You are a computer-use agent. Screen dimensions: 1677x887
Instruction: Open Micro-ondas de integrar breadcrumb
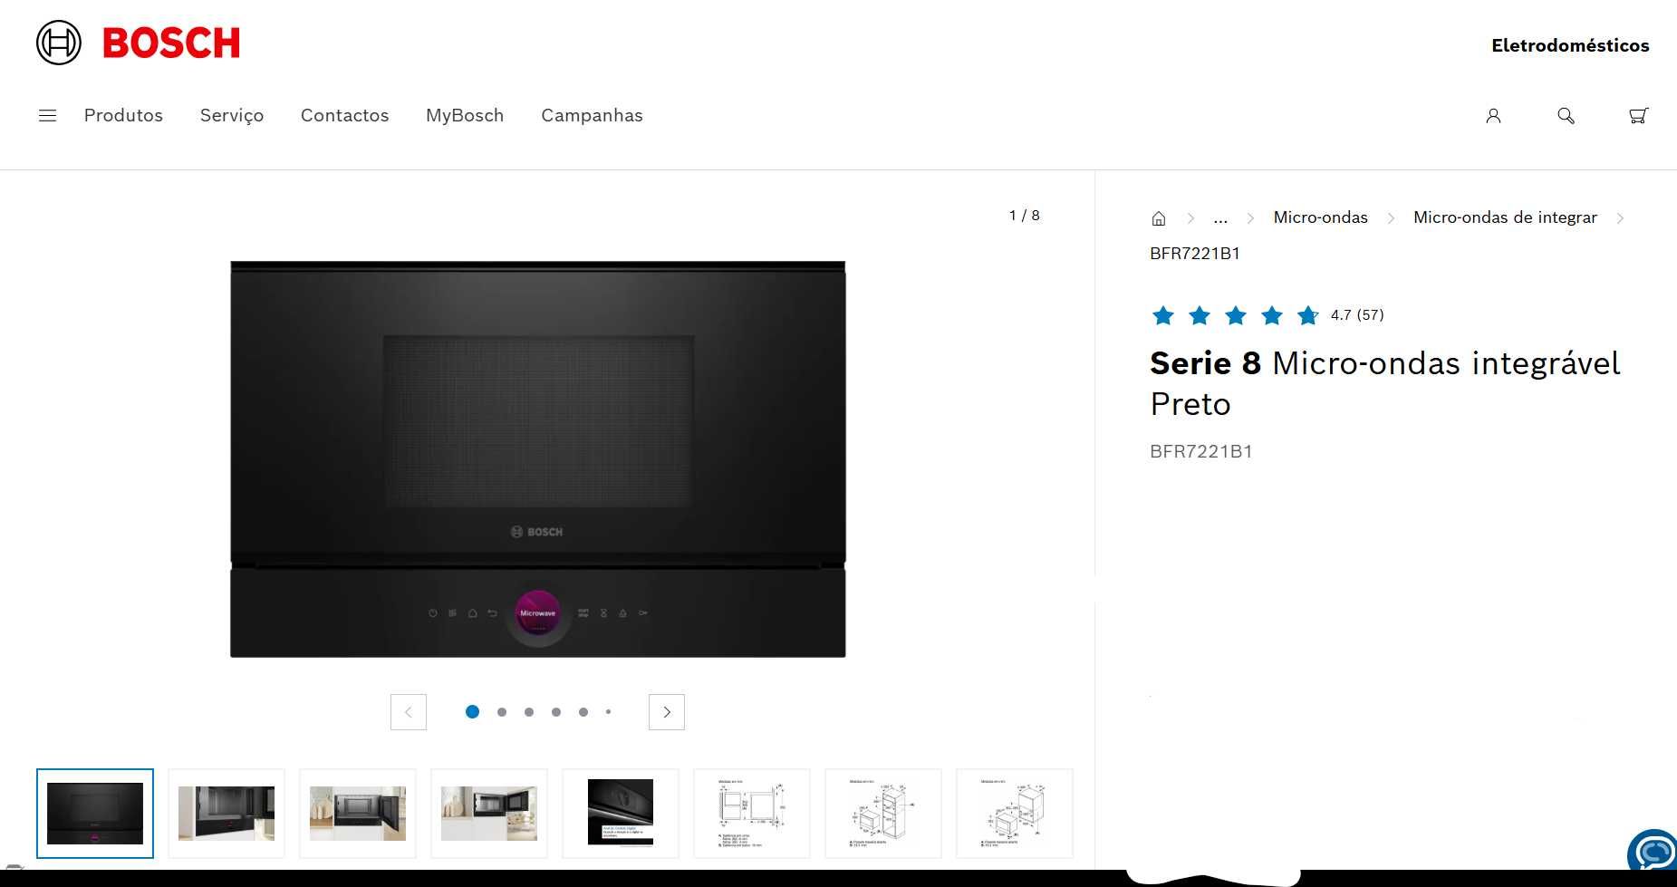click(x=1505, y=217)
